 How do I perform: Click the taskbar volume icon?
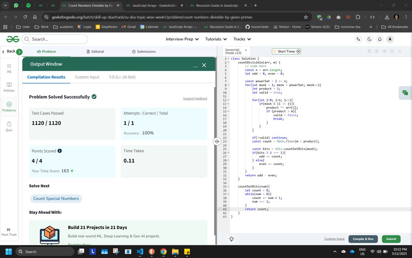click(x=379, y=251)
